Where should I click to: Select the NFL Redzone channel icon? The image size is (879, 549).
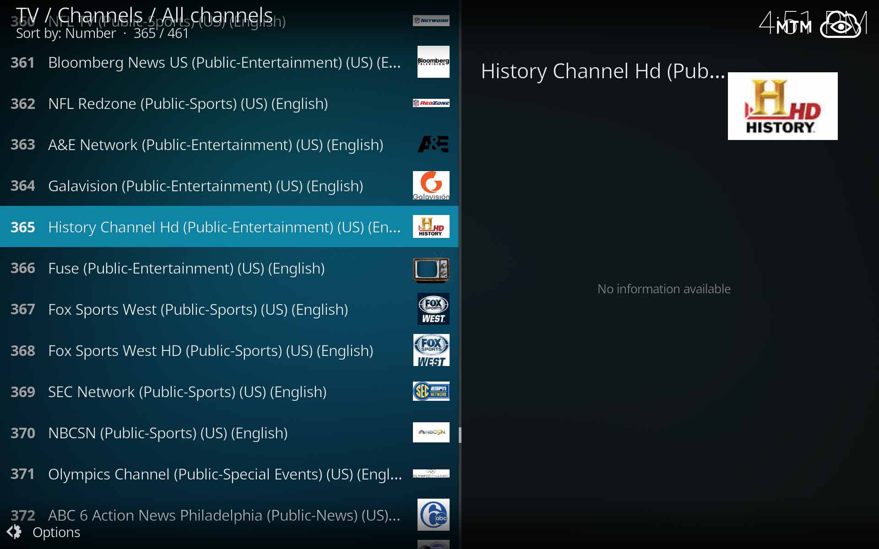(x=431, y=102)
